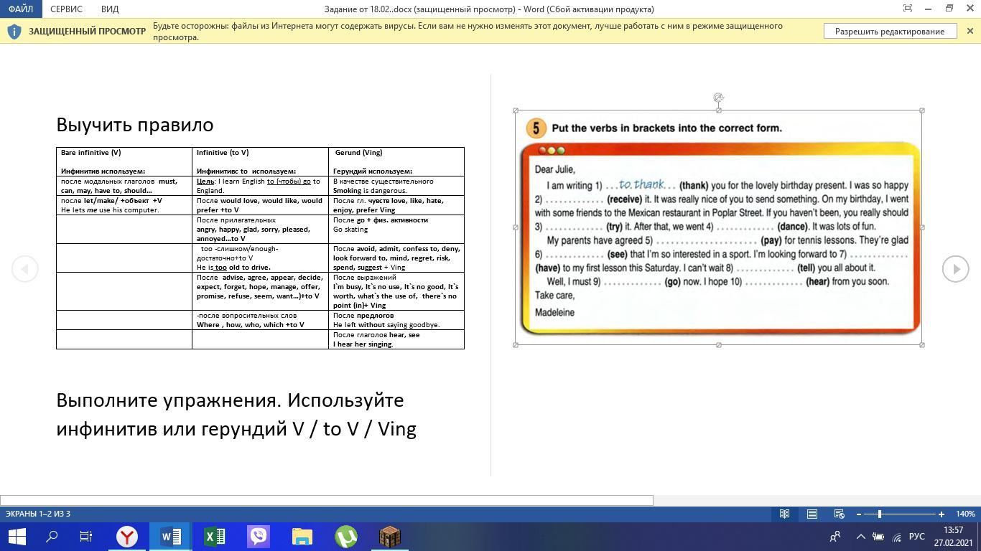Click the Выполните упражнения instruction heading
The height and width of the screenshot is (551, 981).
click(x=236, y=414)
